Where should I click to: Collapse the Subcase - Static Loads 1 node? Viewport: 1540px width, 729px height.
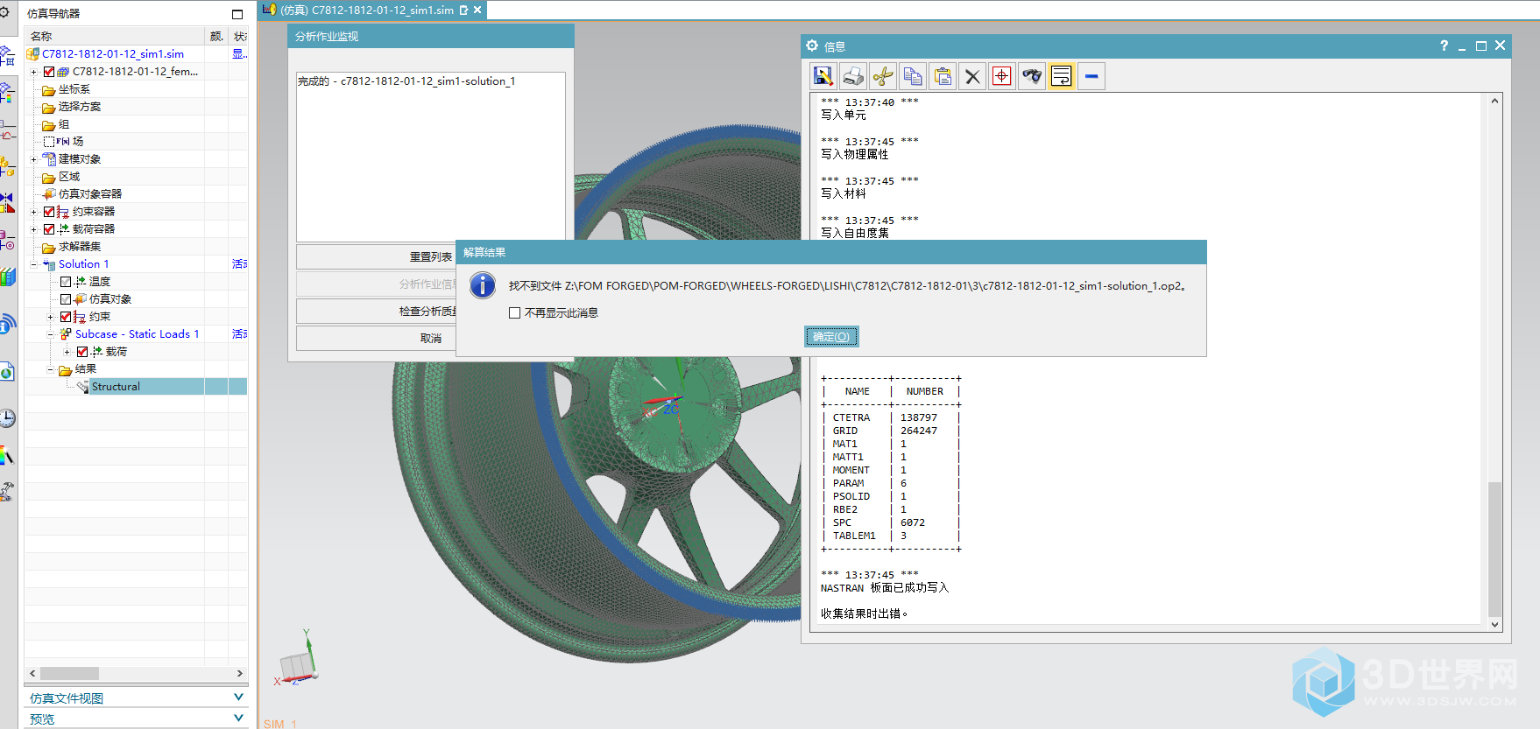pos(50,334)
